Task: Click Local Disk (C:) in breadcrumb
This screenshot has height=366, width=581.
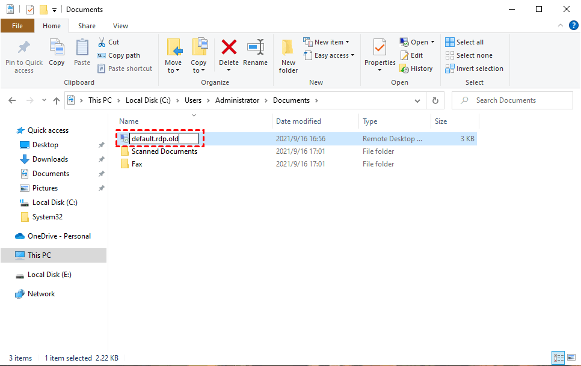Action: coord(148,100)
